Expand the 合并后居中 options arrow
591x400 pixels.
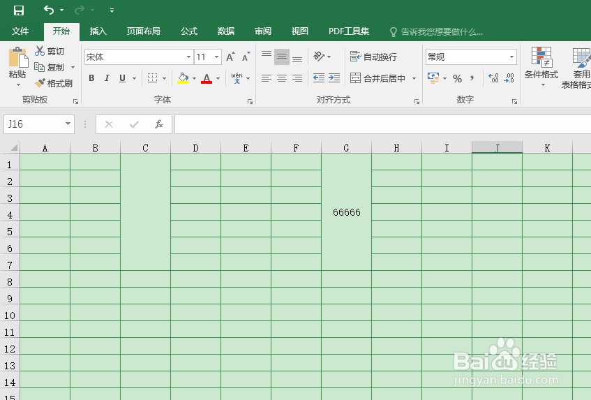pyautogui.click(x=414, y=78)
